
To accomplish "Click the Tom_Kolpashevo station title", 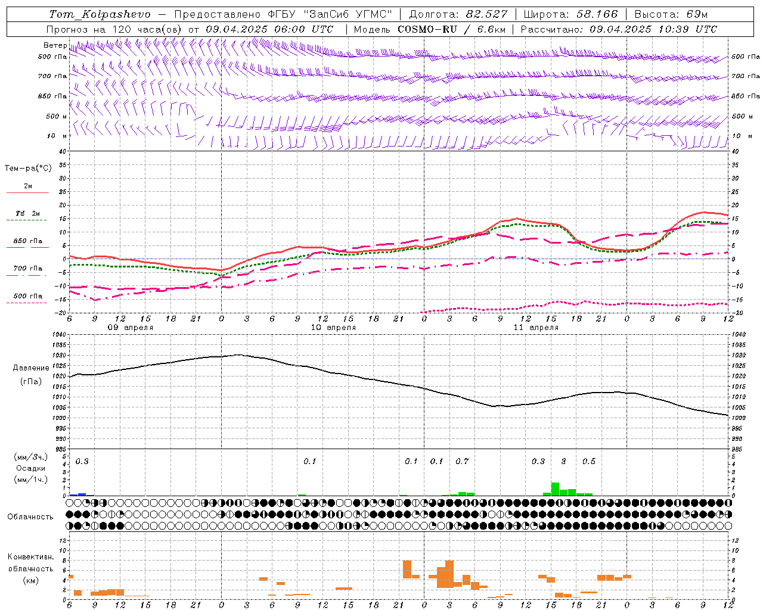I will [100, 14].
